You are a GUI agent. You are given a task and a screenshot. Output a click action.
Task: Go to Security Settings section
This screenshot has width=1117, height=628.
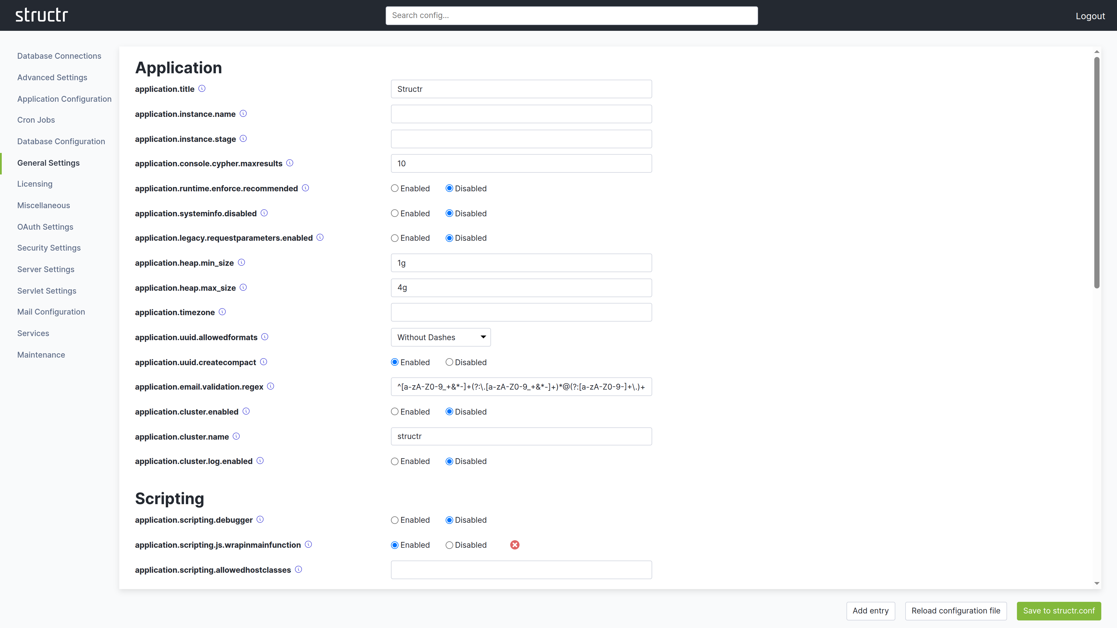pos(49,247)
